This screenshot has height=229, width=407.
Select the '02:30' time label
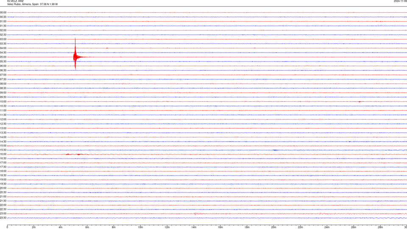(3, 35)
